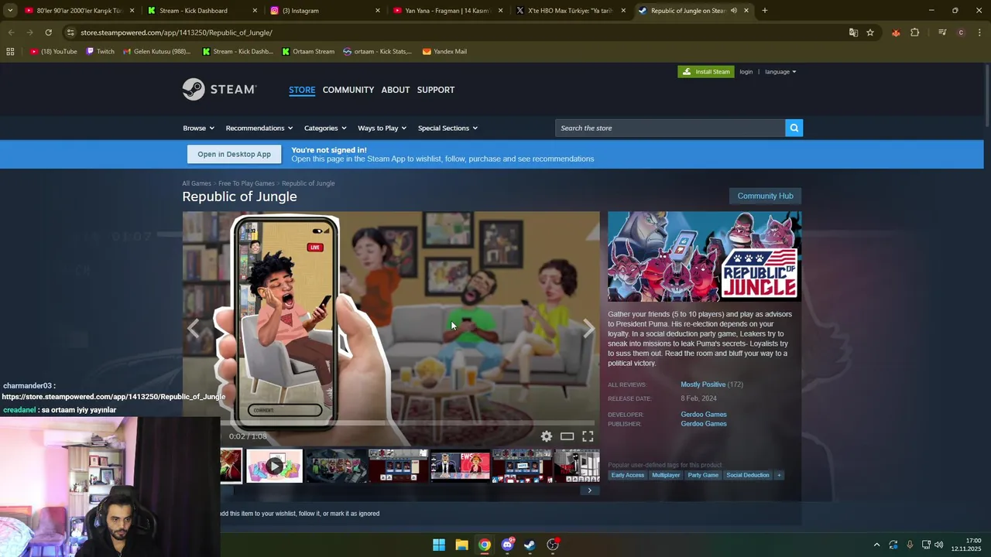991x557 pixels.
Task: Expand the Ways to Play dropdown
Action: pyautogui.click(x=382, y=128)
